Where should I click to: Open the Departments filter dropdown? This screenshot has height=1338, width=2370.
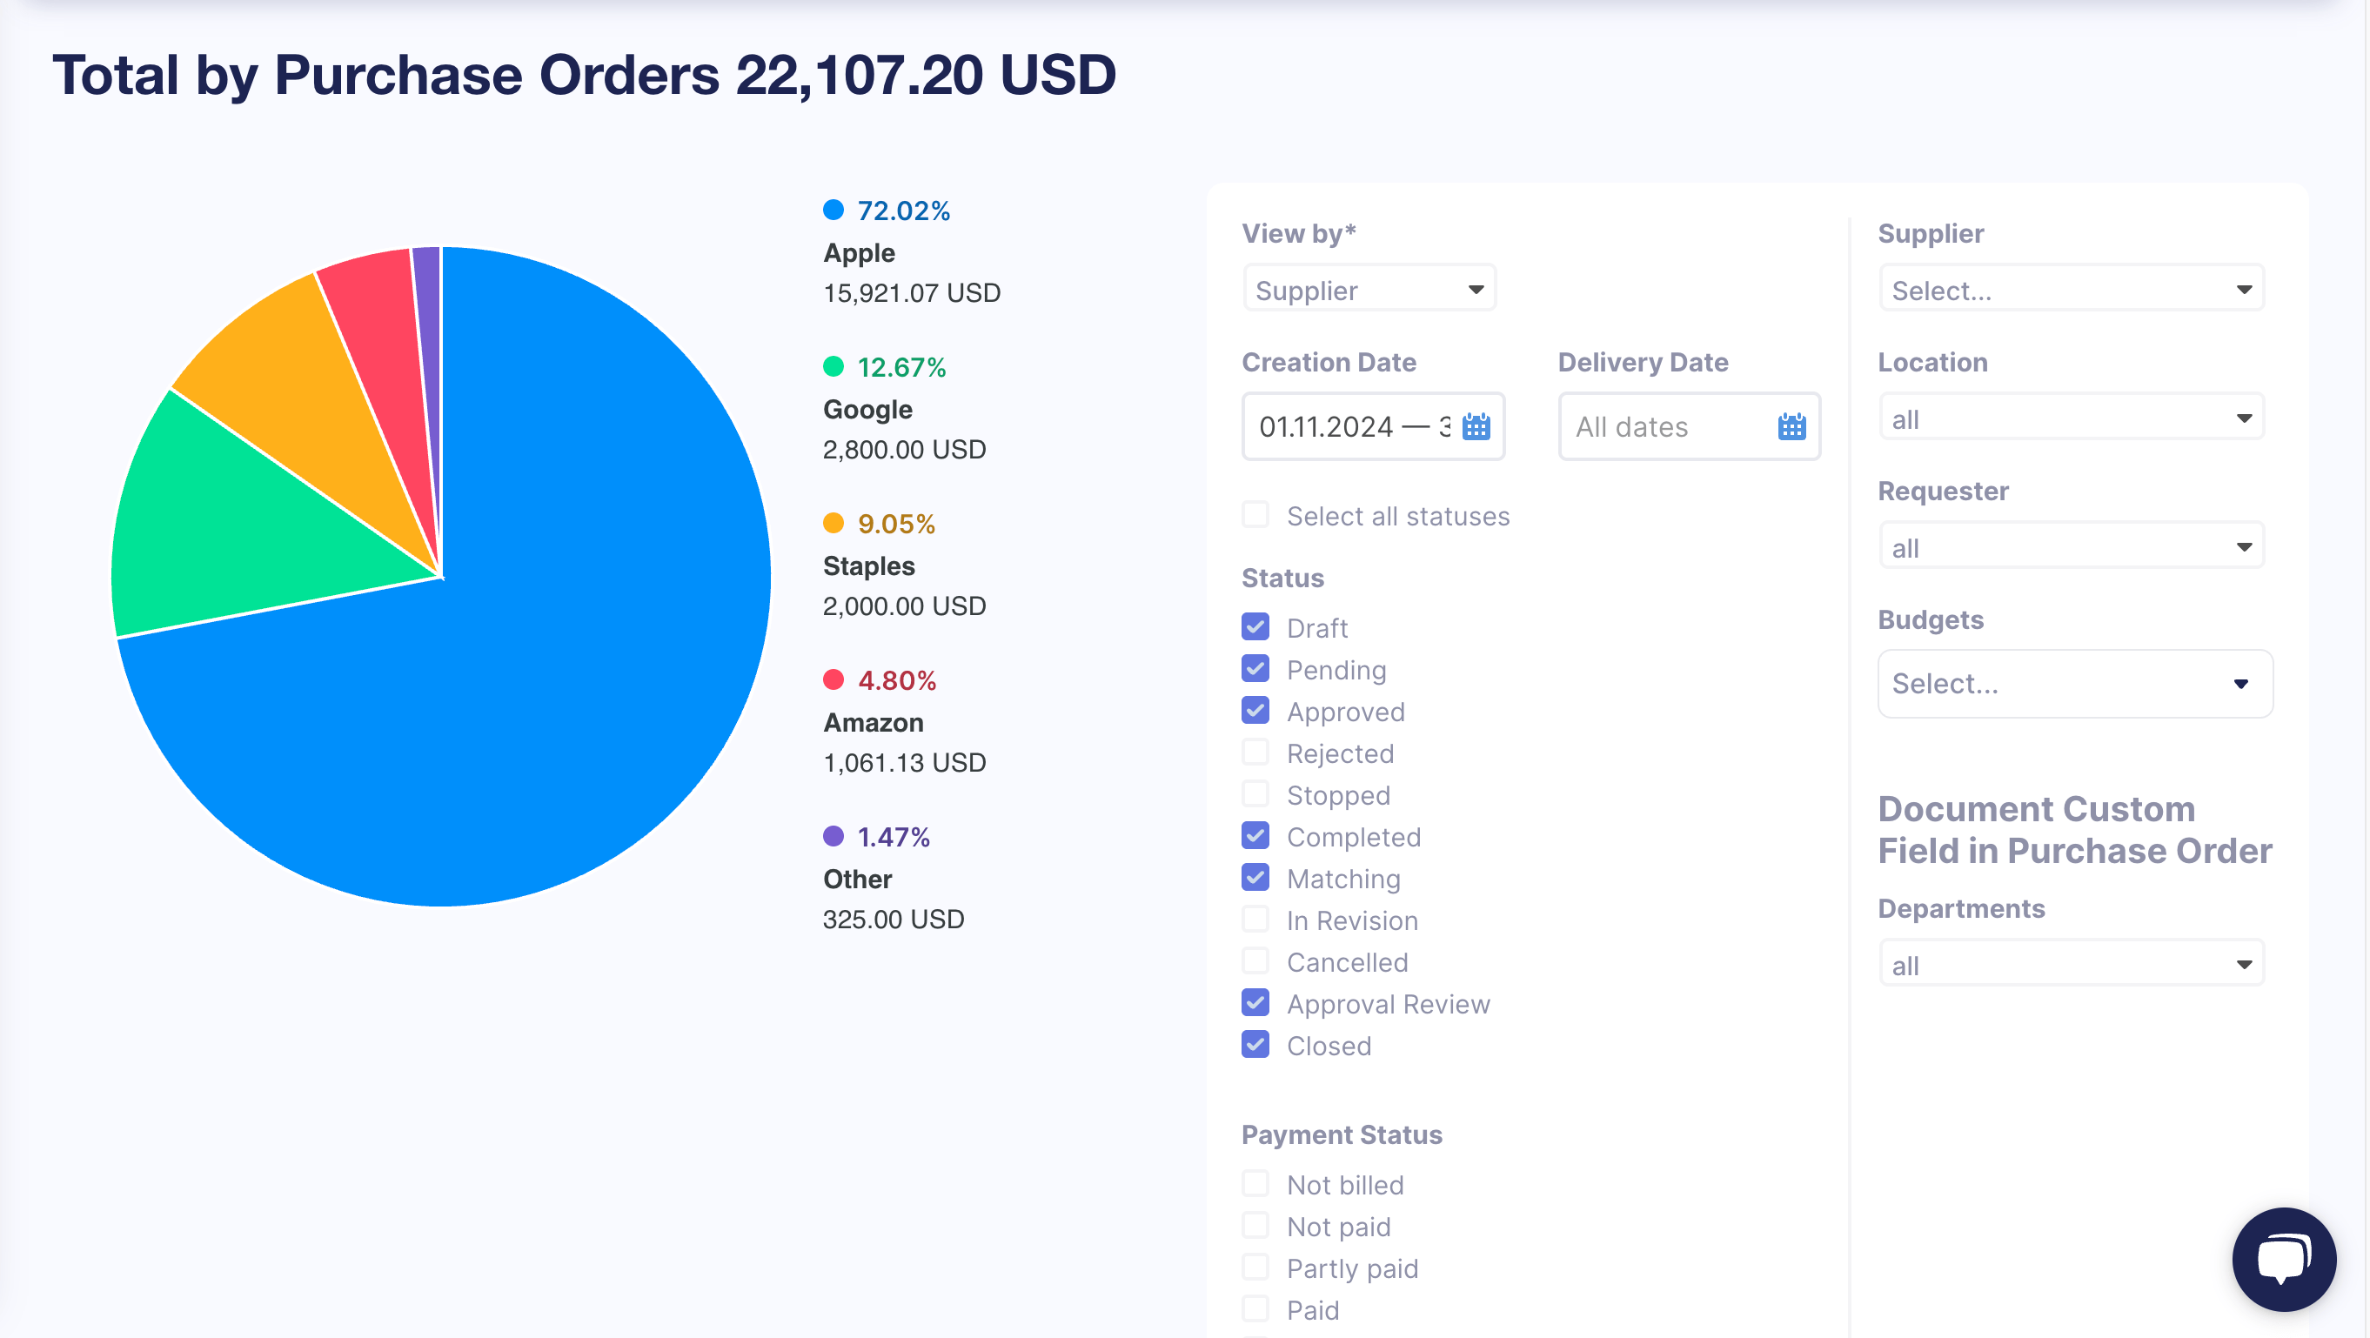coord(2071,966)
